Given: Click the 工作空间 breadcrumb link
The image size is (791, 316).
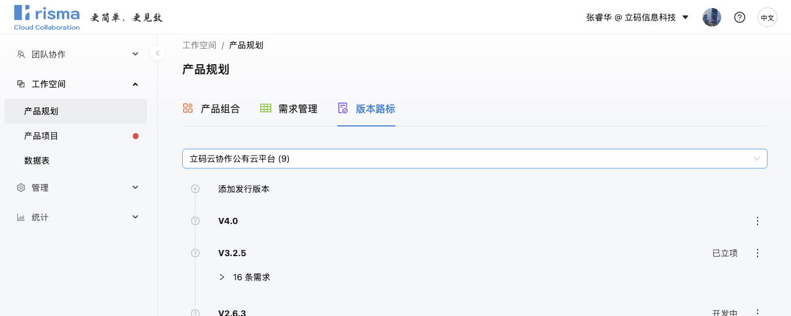Looking at the screenshot, I should click(199, 45).
